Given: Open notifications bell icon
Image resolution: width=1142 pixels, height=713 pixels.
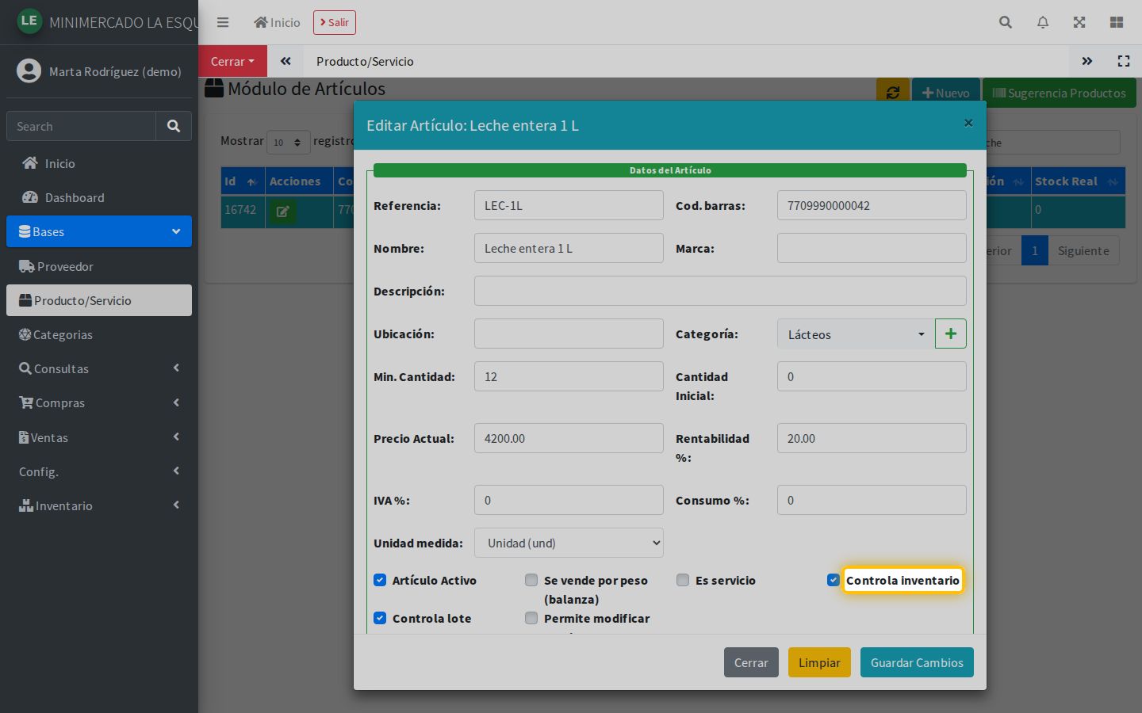Looking at the screenshot, I should pyautogui.click(x=1043, y=22).
